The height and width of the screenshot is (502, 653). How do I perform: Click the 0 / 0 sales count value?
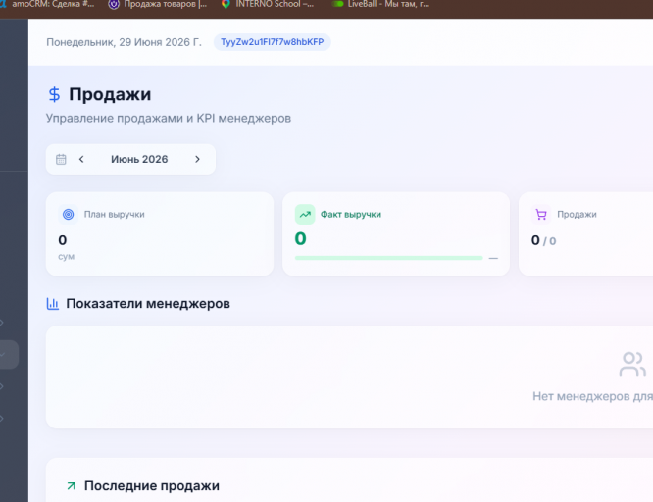pos(543,240)
